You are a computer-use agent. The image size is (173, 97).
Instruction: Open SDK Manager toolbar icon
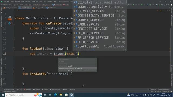162,5
